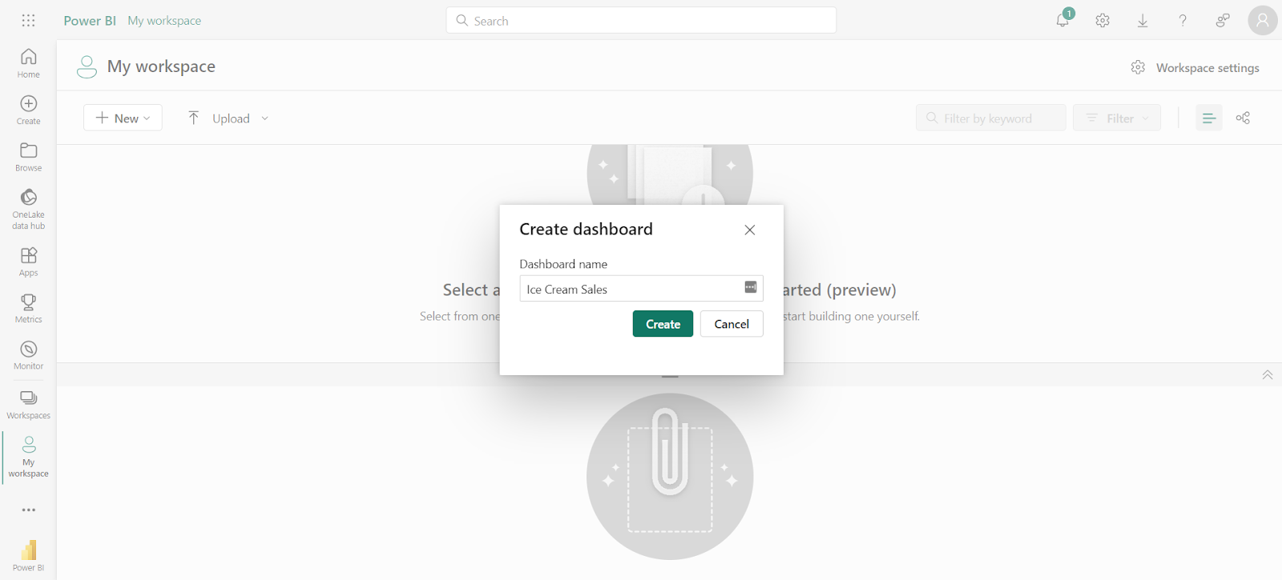
Task: Open settings gear in top bar
Action: [1103, 21]
